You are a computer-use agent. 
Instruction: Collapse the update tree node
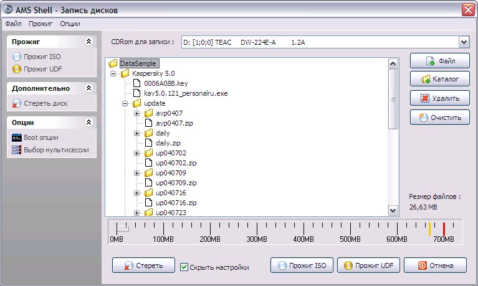125,103
